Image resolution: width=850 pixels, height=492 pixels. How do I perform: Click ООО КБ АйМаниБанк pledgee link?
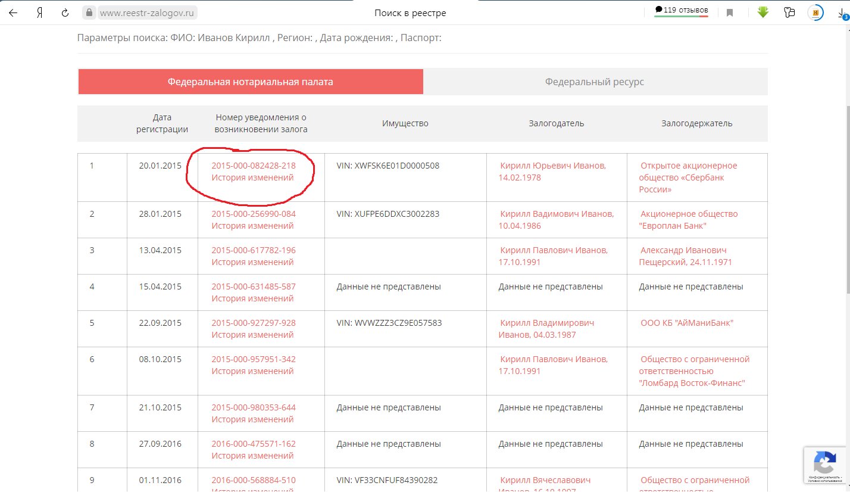pyautogui.click(x=687, y=323)
